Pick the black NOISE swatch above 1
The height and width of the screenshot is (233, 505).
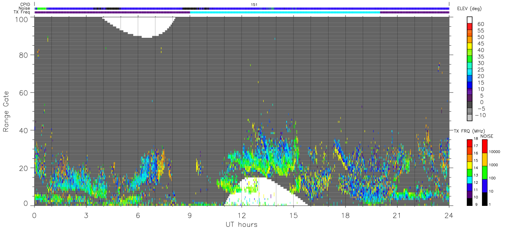(484, 199)
